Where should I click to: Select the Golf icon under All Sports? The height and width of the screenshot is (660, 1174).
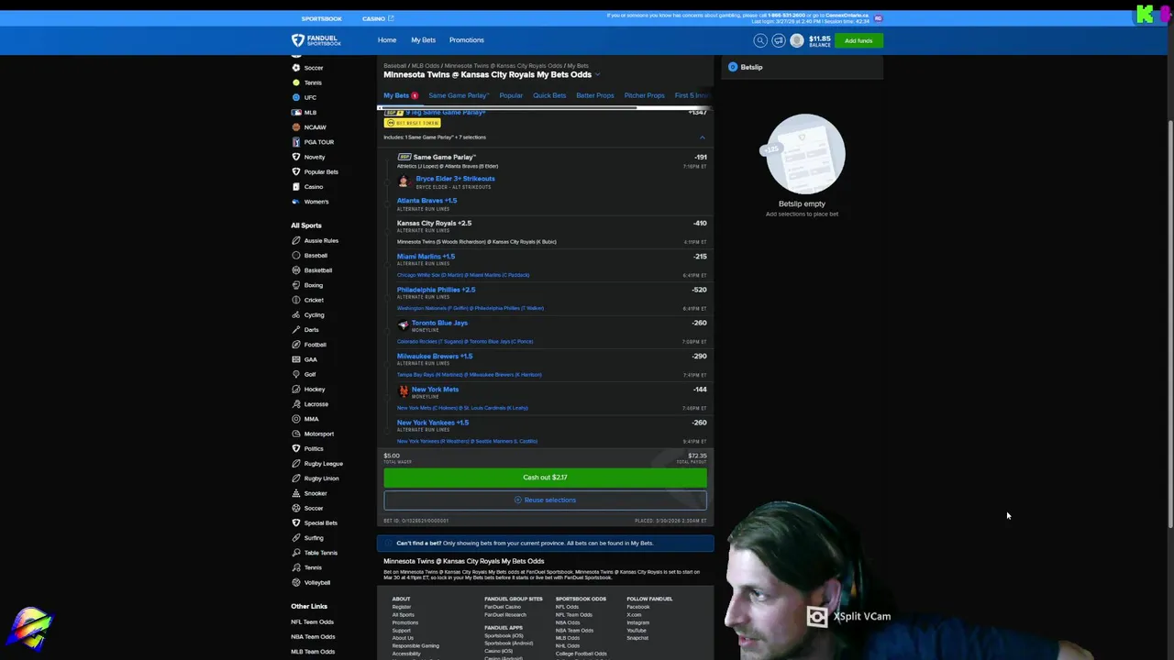click(295, 374)
